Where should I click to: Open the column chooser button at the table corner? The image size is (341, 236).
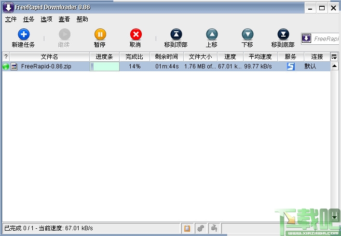(x=334, y=57)
